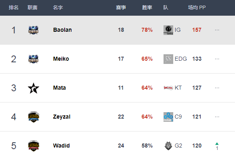235x160 pixels.
Task: Expand the more options dots for Zeyzal
Action: click(217, 117)
